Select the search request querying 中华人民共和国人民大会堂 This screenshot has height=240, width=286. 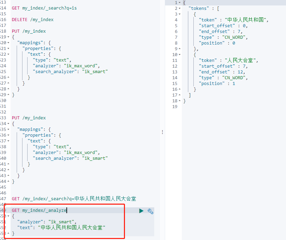coord(74,199)
